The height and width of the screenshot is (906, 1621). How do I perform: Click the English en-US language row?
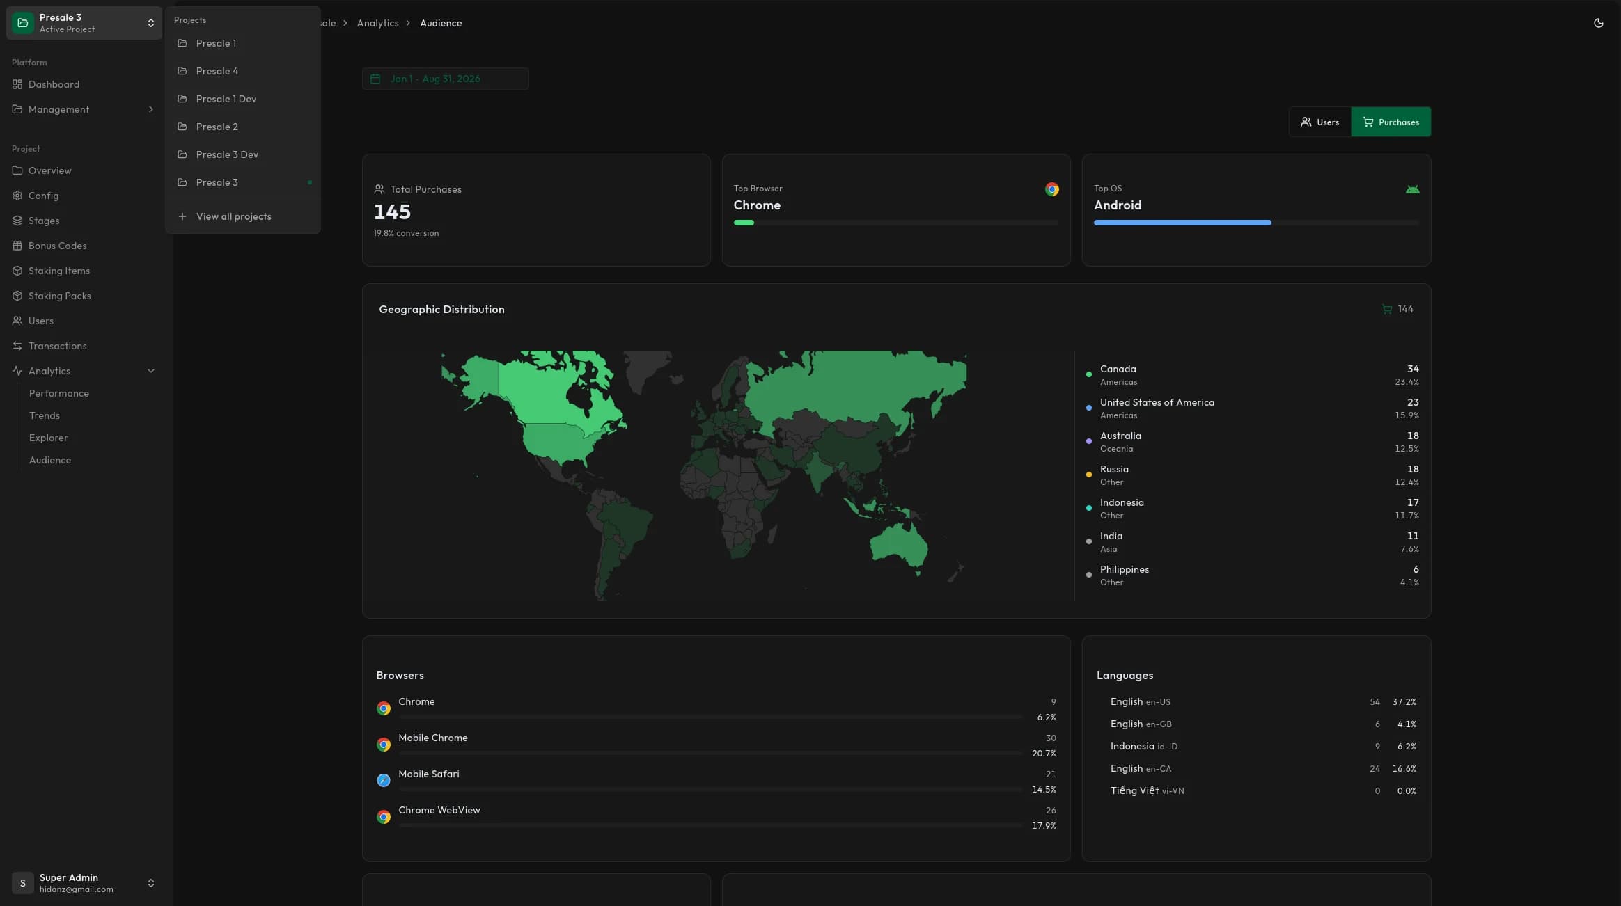[x=1256, y=701]
